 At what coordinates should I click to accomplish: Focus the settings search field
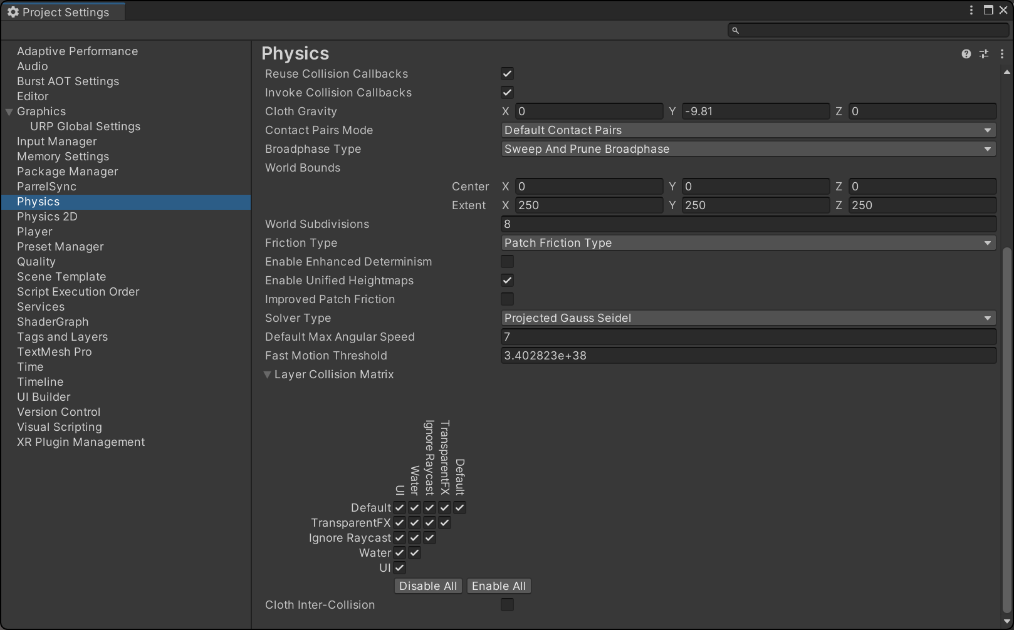pos(868,30)
